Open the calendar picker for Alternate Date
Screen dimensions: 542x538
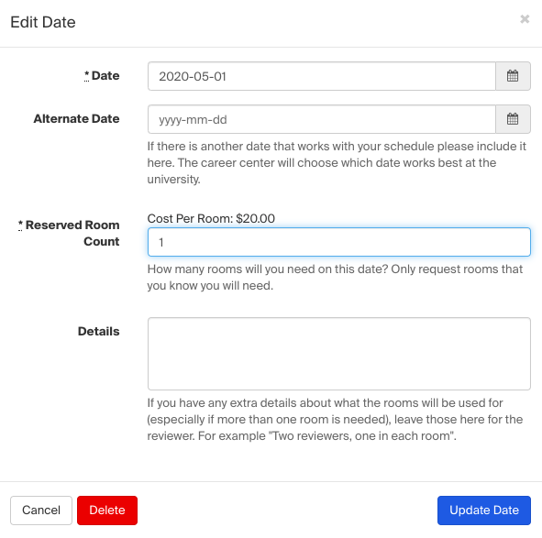tap(513, 119)
